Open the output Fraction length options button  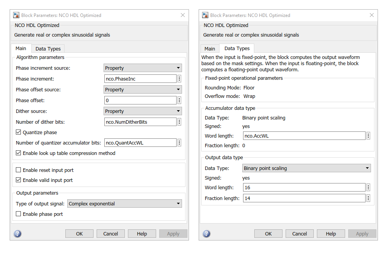click(368, 198)
